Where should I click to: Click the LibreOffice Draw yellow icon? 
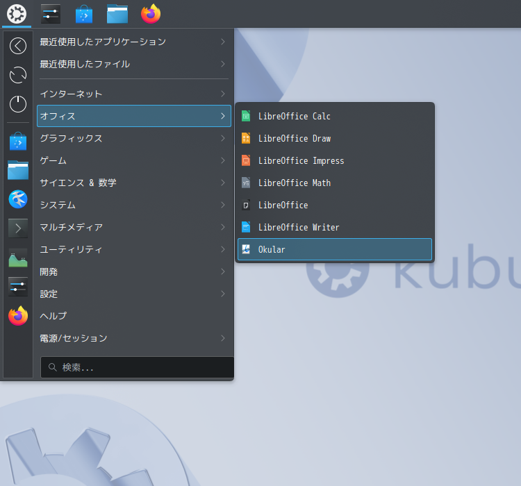click(x=246, y=139)
